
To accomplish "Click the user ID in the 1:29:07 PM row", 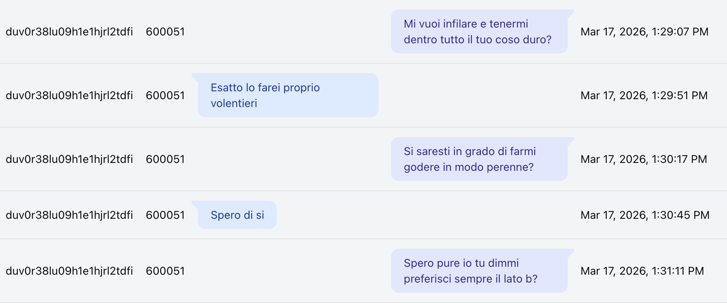I will tap(69, 31).
